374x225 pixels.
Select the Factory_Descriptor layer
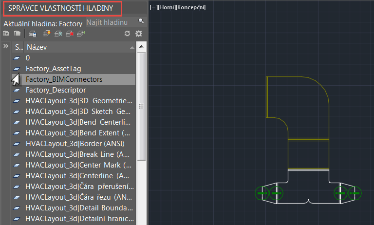(x=56, y=90)
